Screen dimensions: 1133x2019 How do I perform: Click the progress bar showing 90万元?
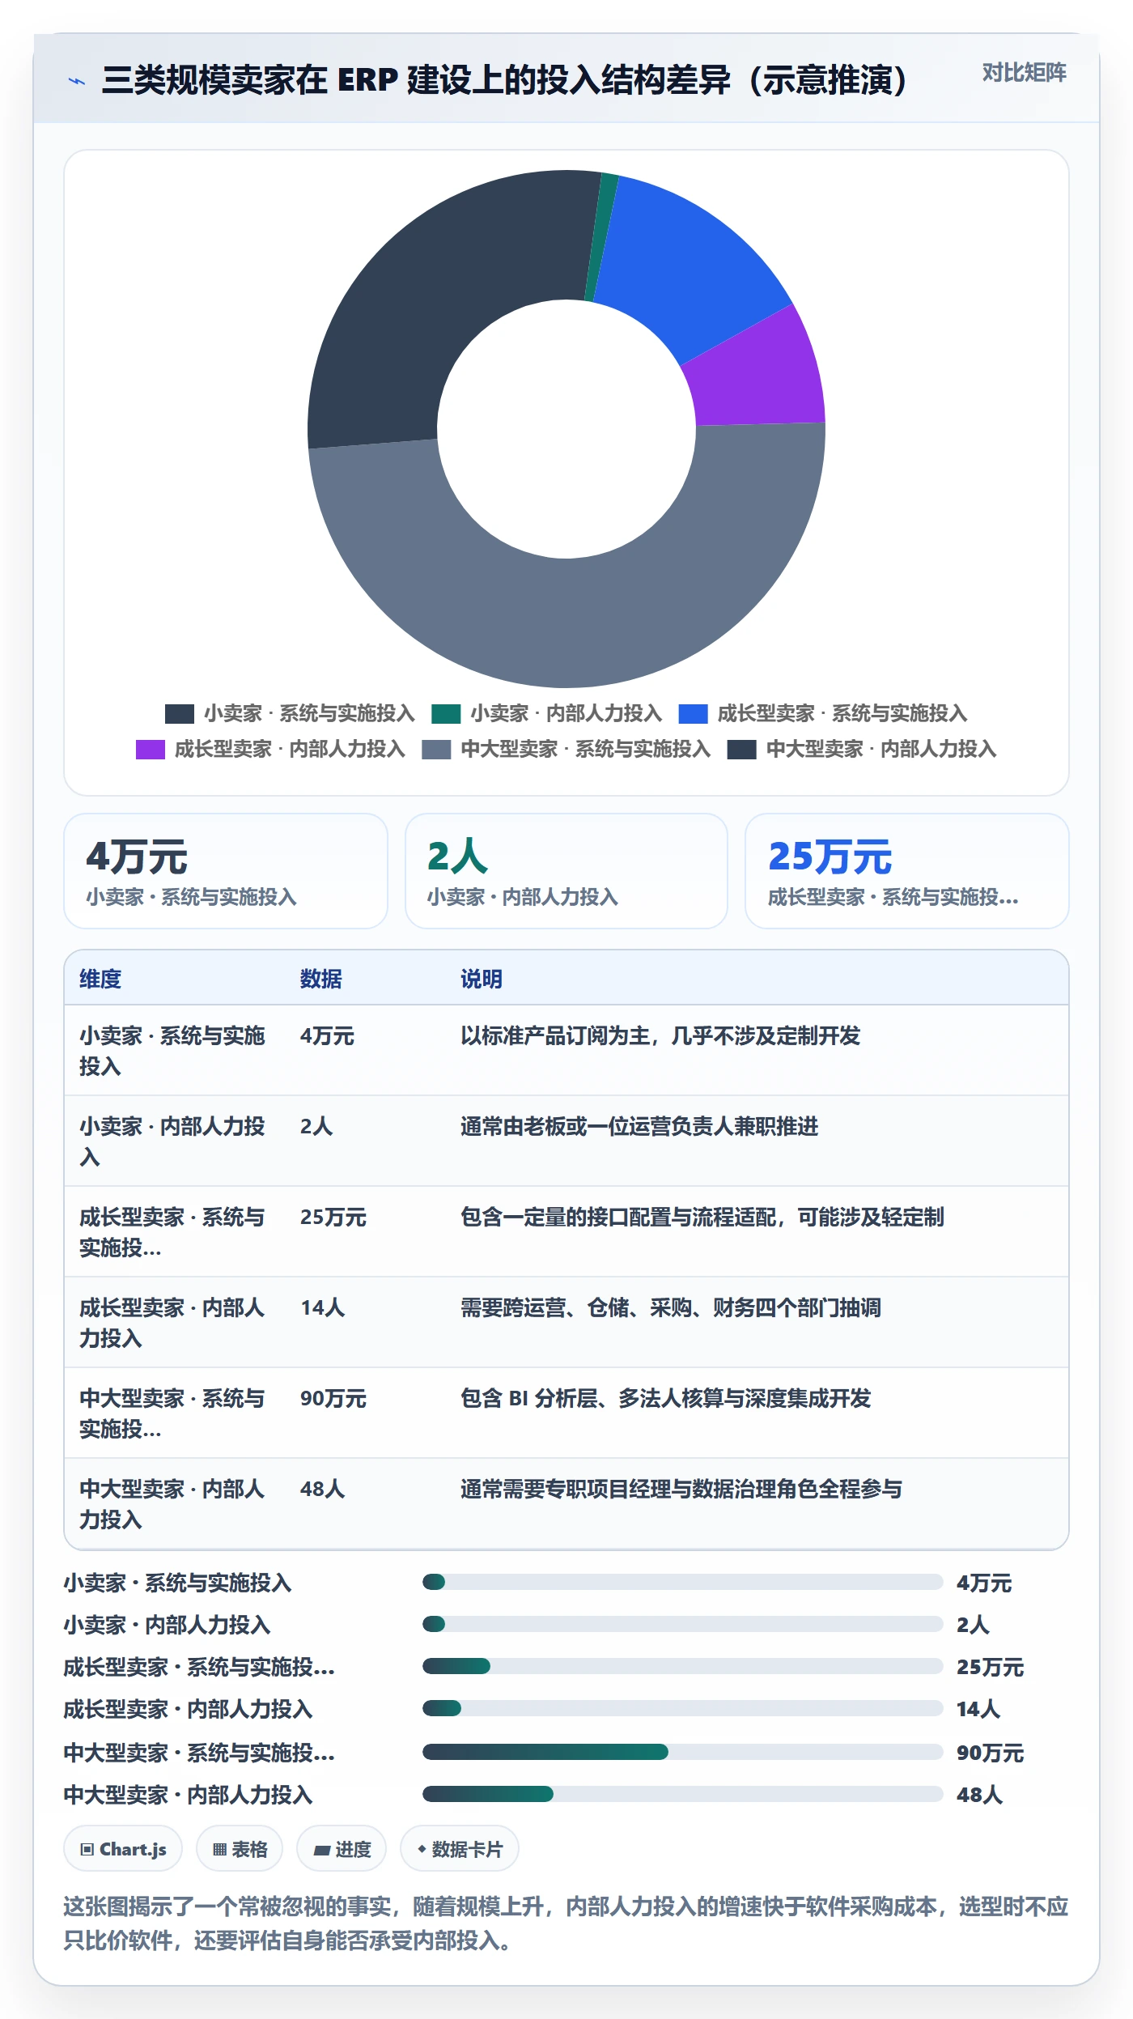(x=683, y=1752)
